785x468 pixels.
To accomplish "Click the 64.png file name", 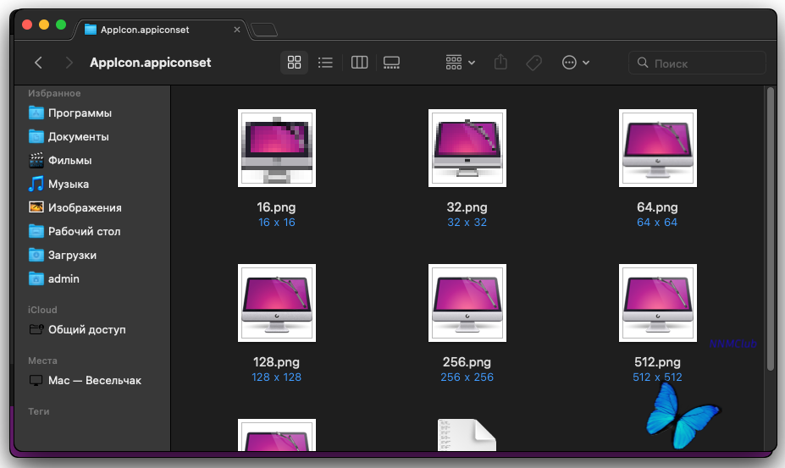I will (x=657, y=207).
